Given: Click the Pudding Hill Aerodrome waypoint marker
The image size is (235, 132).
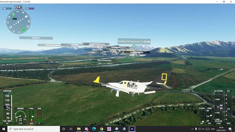Looking at the screenshot, I should point(134,47).
